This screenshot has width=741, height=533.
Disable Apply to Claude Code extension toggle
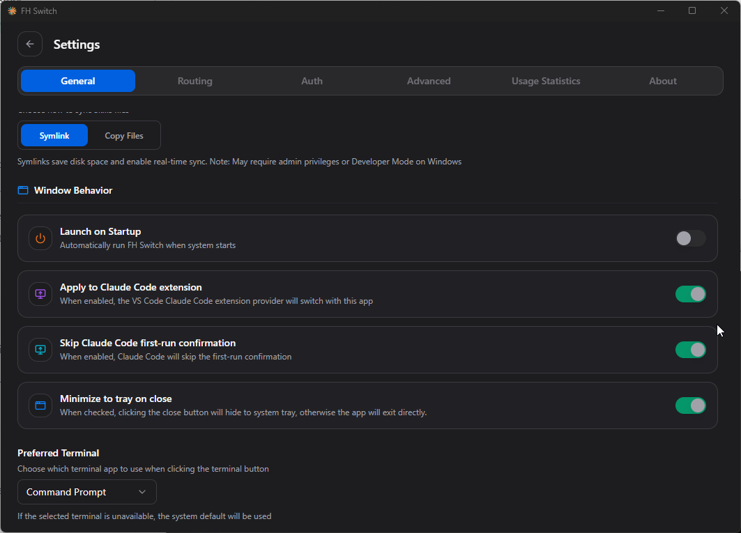pos(690,294)
